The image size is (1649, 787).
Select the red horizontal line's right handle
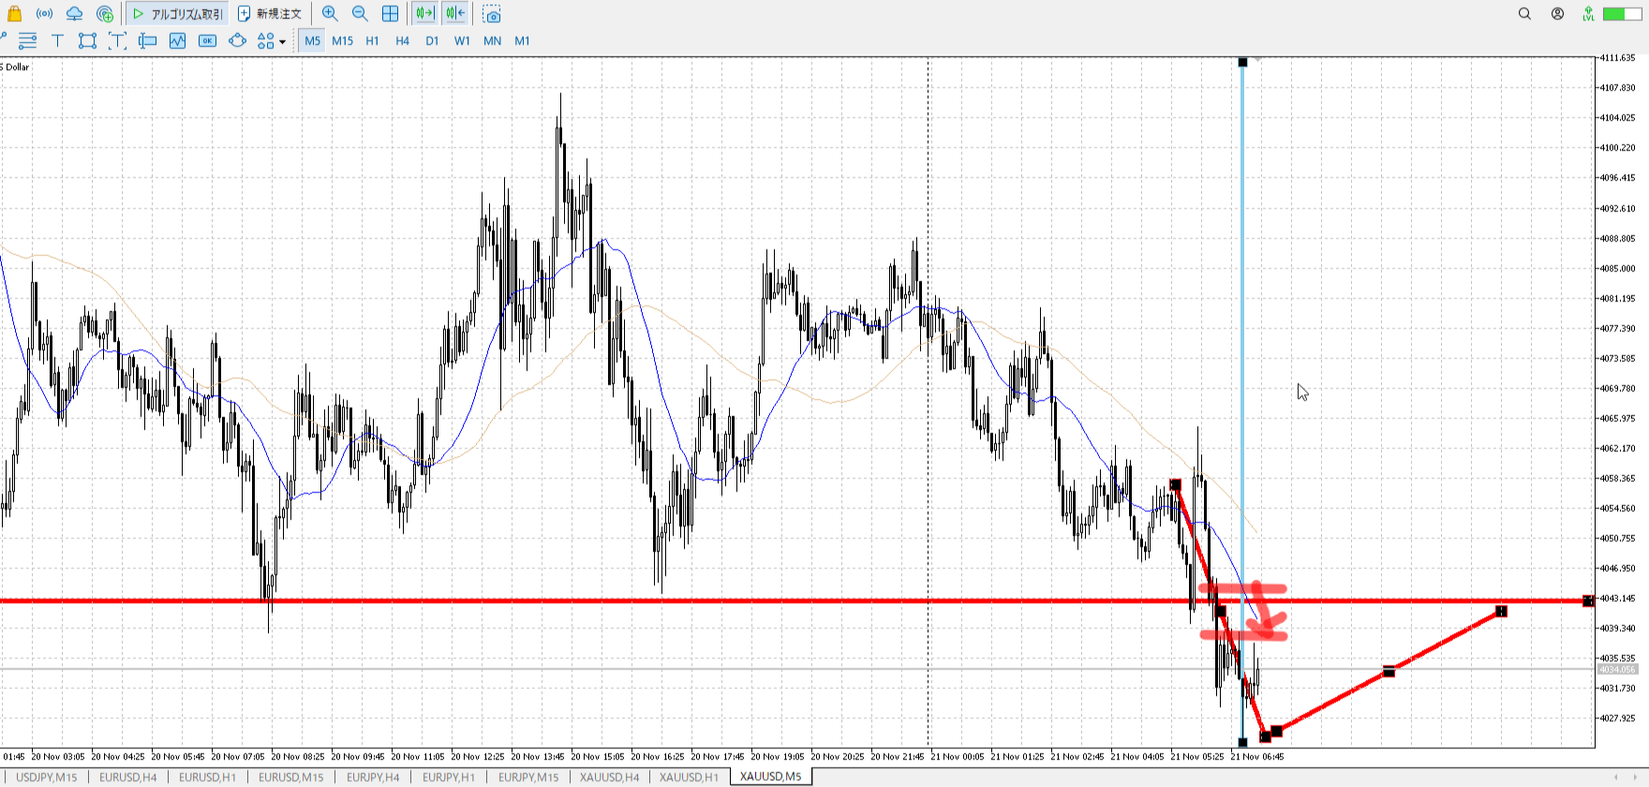pos(1588,601)
